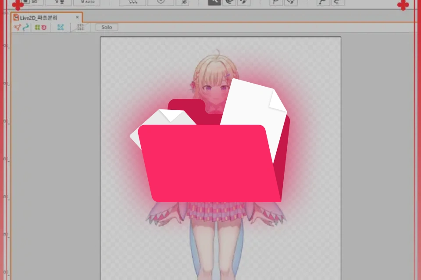Viewport: 421px width, 280px height.
Task: Click the teal curved path icon
Action: pyautogui.click(x=26, y=27)
